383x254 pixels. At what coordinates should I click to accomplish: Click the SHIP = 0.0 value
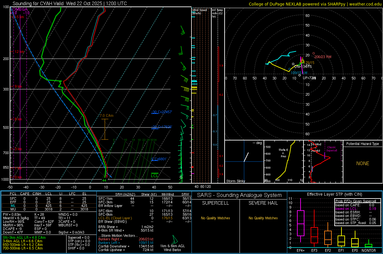76,248
